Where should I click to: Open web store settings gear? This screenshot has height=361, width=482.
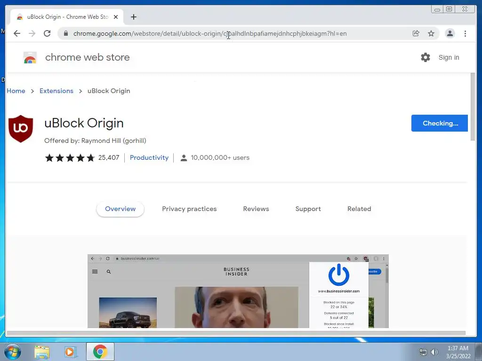(426, 57)
